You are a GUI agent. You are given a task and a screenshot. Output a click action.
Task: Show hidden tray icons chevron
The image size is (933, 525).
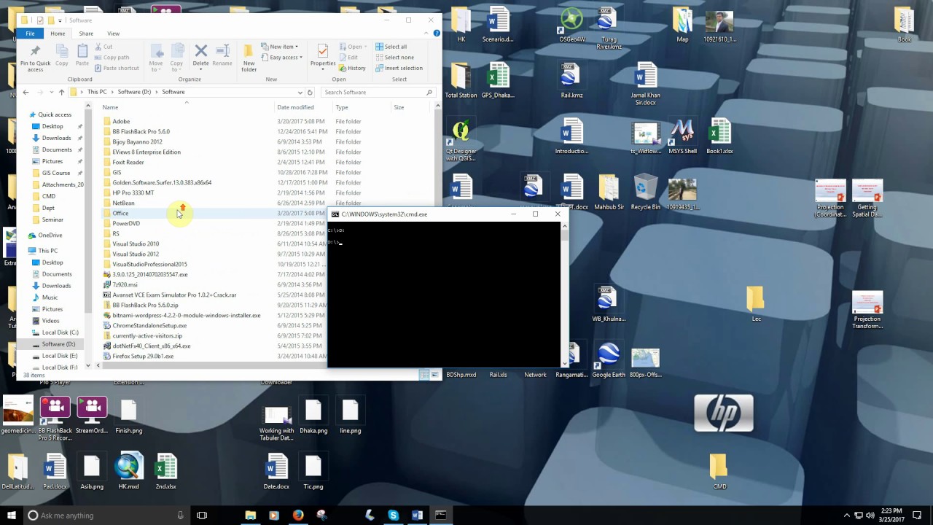[846, 515]
